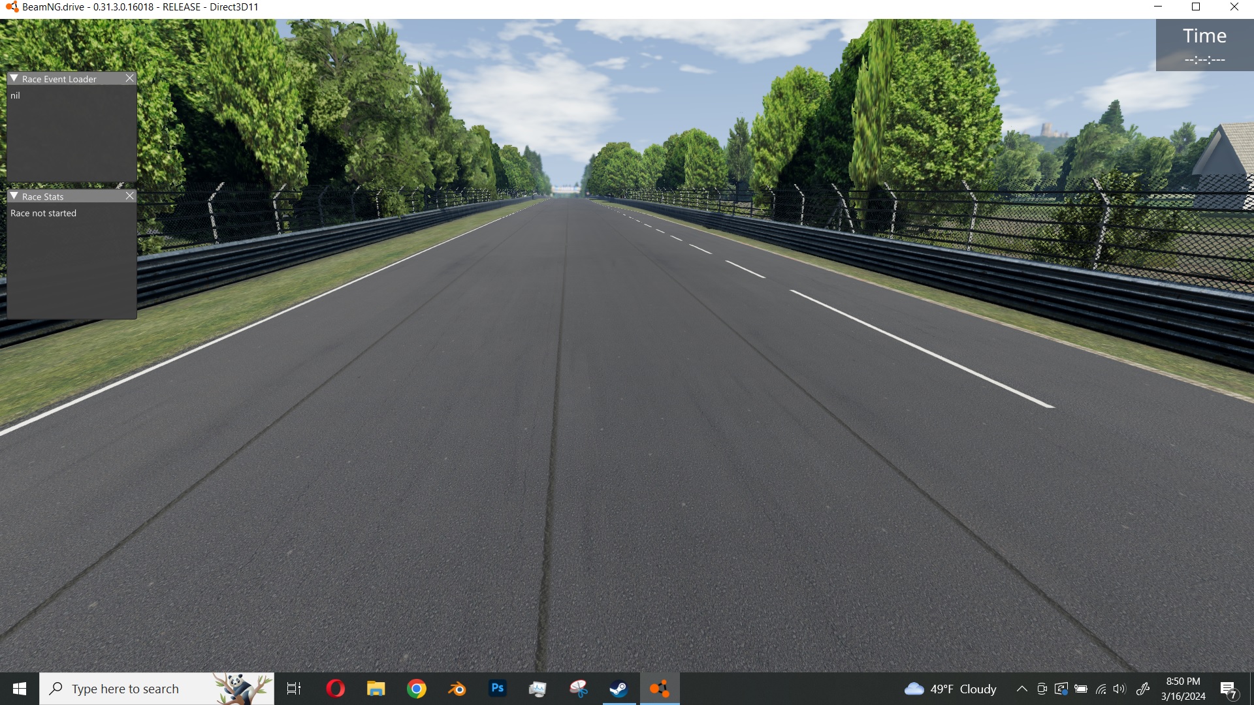Screen dimensions: 1254x705
Task: Open Opera browser from the taskbar
Action: [335, 689]
